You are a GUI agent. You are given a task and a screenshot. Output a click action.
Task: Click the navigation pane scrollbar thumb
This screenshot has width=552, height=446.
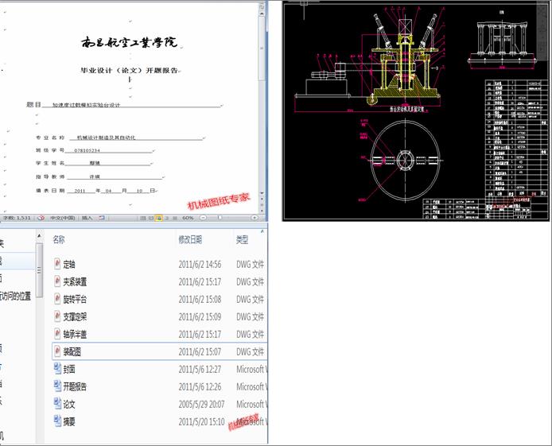tap(39, 270)
